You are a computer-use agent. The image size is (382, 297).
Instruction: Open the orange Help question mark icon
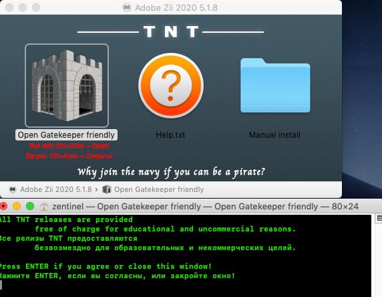171,86
